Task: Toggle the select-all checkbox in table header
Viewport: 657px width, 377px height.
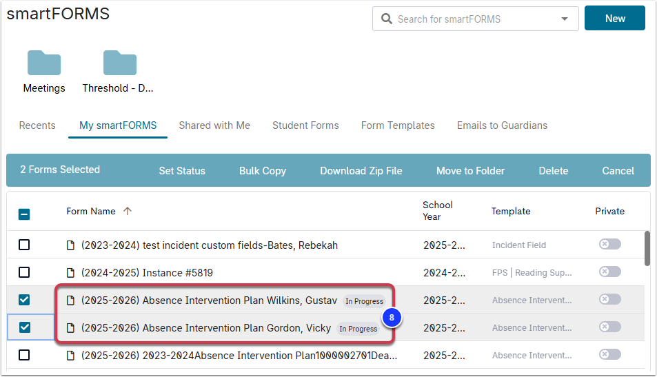Action: 24,214
